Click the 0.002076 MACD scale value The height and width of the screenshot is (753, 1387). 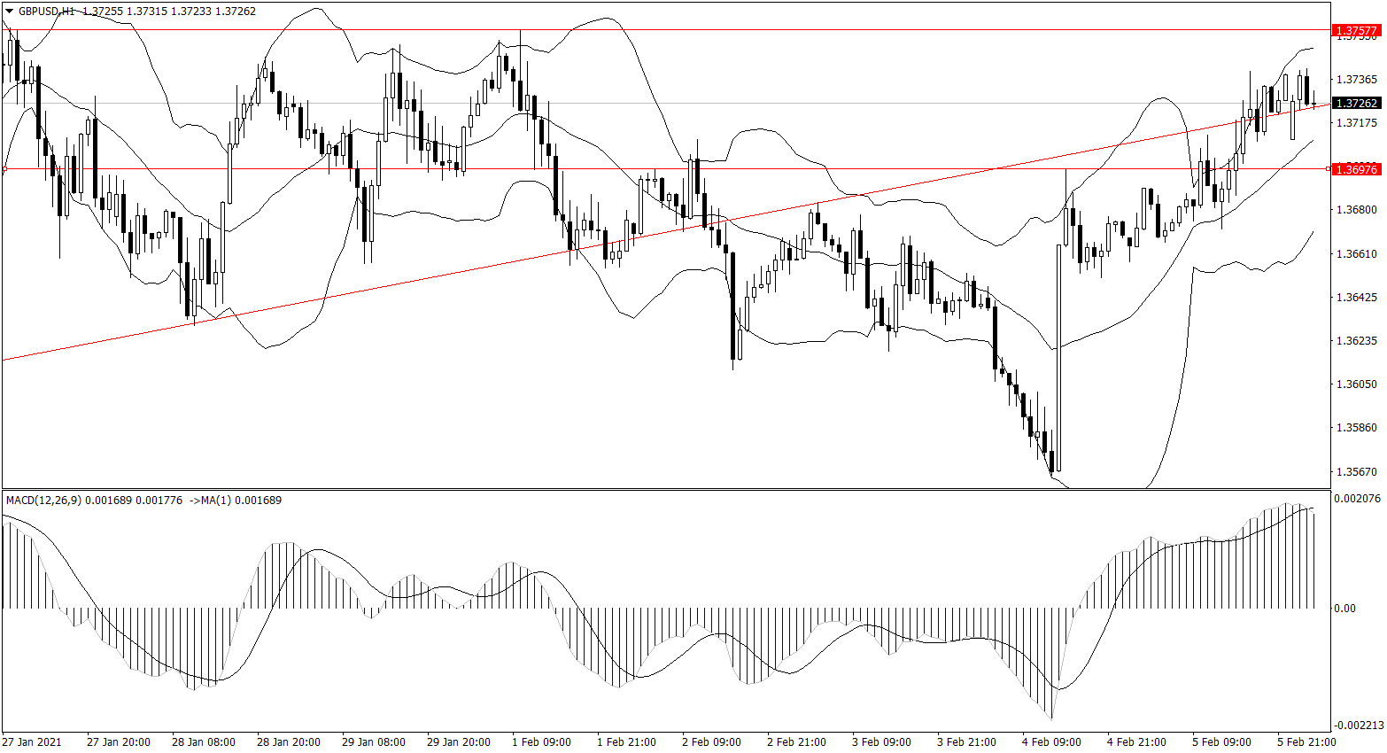click(1356, 500)
